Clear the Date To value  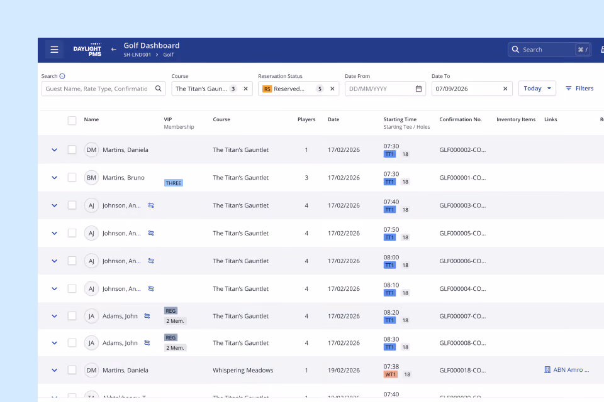[x=505, y=89]
